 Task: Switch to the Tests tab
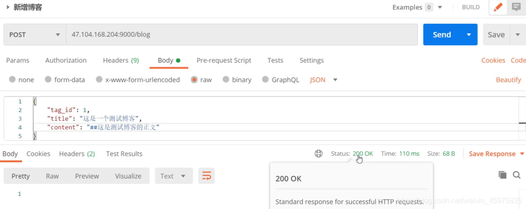(x=275, y=60)
